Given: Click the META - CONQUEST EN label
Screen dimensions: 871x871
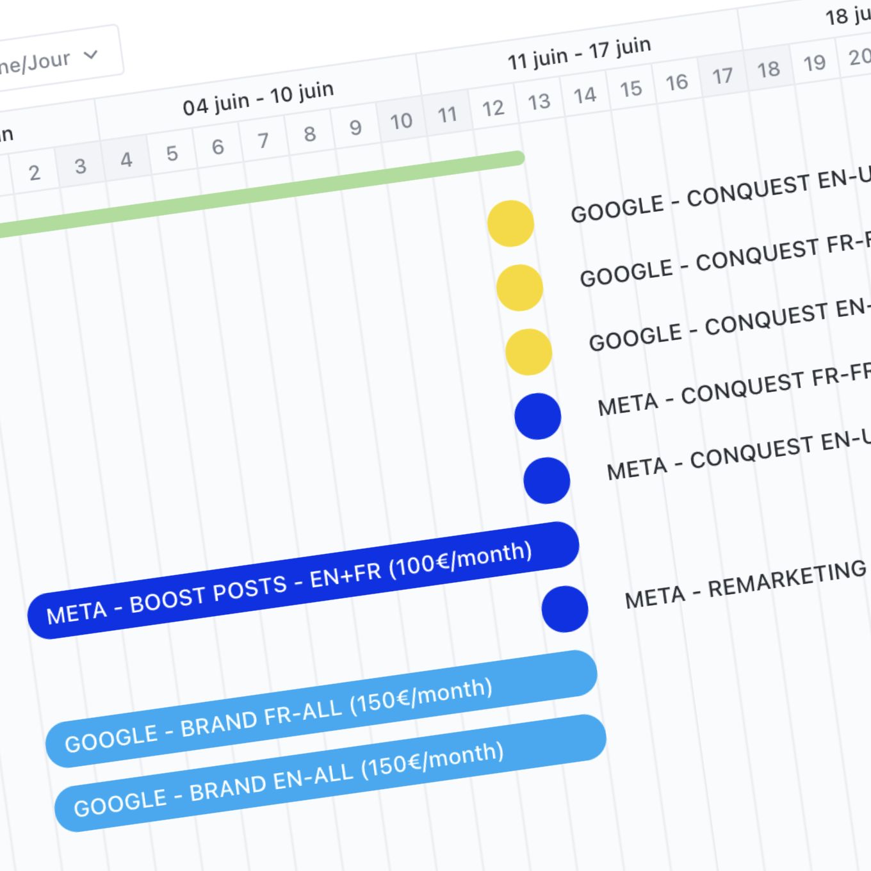Looking at the screenshot, I should [738, 455].
